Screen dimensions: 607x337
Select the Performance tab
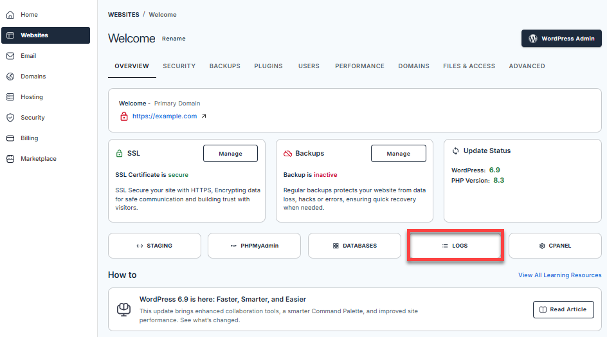359,66
